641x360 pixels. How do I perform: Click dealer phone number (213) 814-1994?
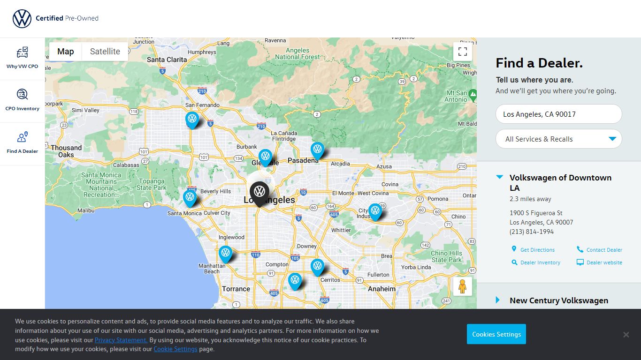(532, 232)
